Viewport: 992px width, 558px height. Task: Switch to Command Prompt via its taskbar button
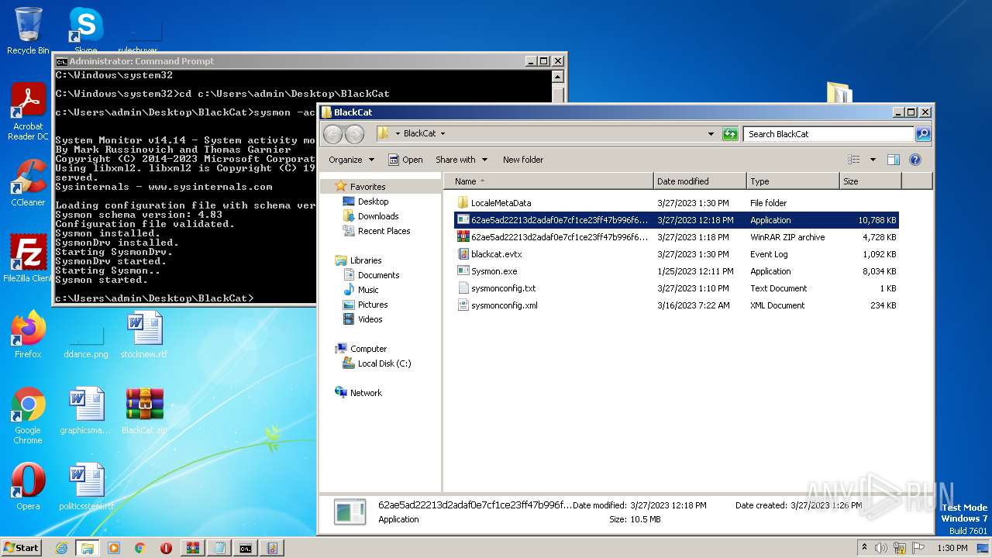[x=245, y=548]
